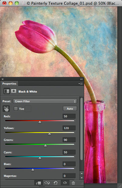Switch to the Properties tab
122x188 pixels.
[9, 83]
